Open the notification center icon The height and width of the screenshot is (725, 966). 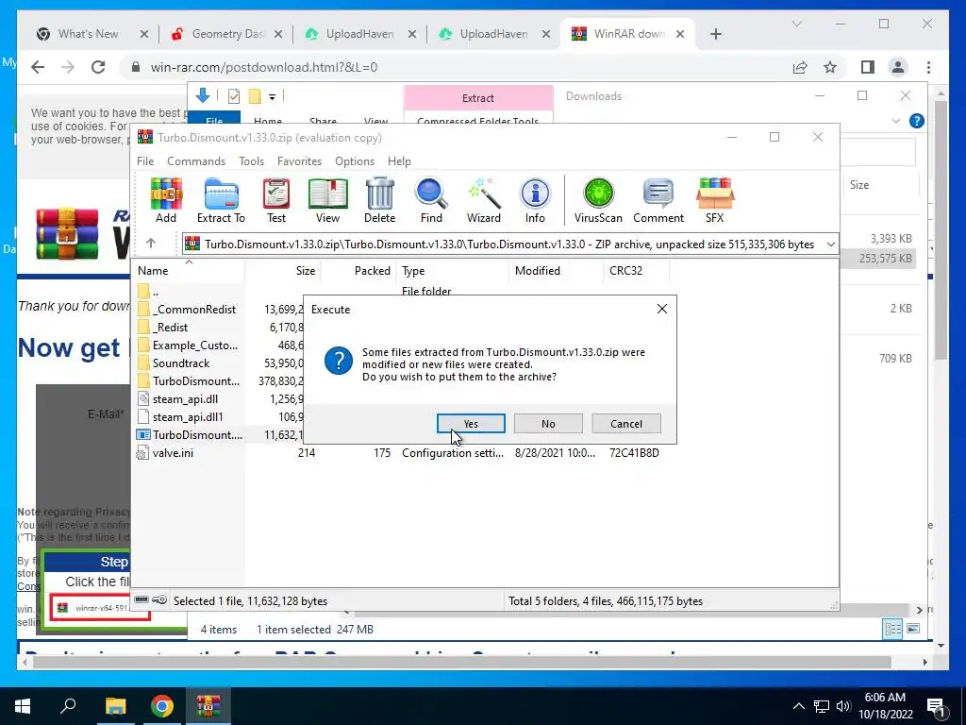(937, 706)
